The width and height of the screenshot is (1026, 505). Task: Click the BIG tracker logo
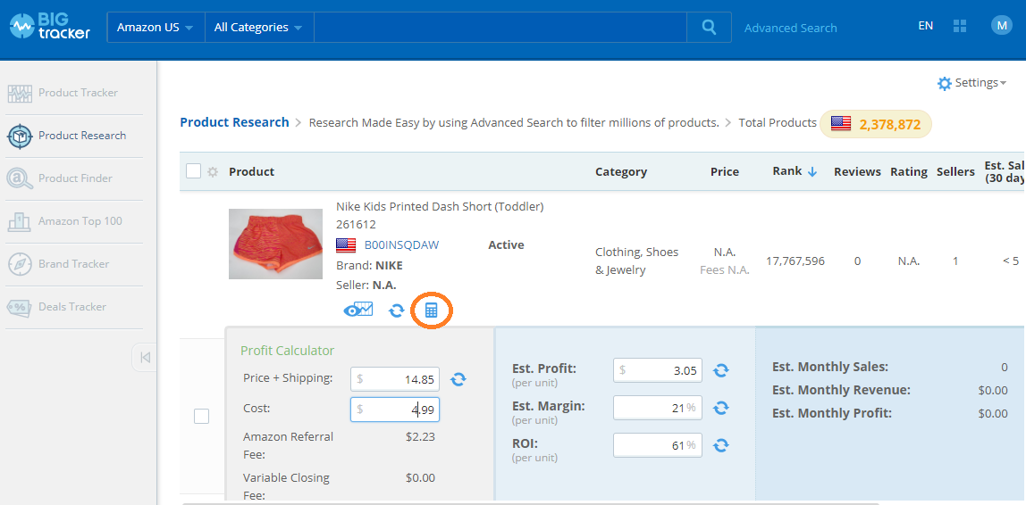pyautogui.click(x=50, y=28)
